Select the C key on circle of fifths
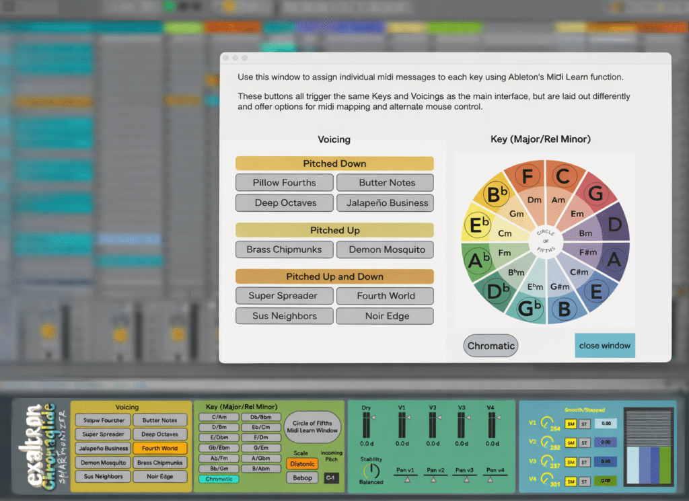The image size is (689, 501). [x=563, y=177]
